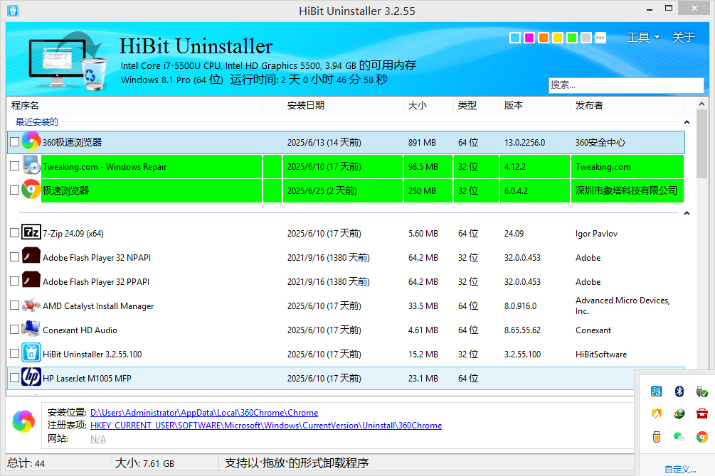Click the 自定义... tray link
Screen dimensions: 715x476
pyautogui.click(x=680, y=469)
